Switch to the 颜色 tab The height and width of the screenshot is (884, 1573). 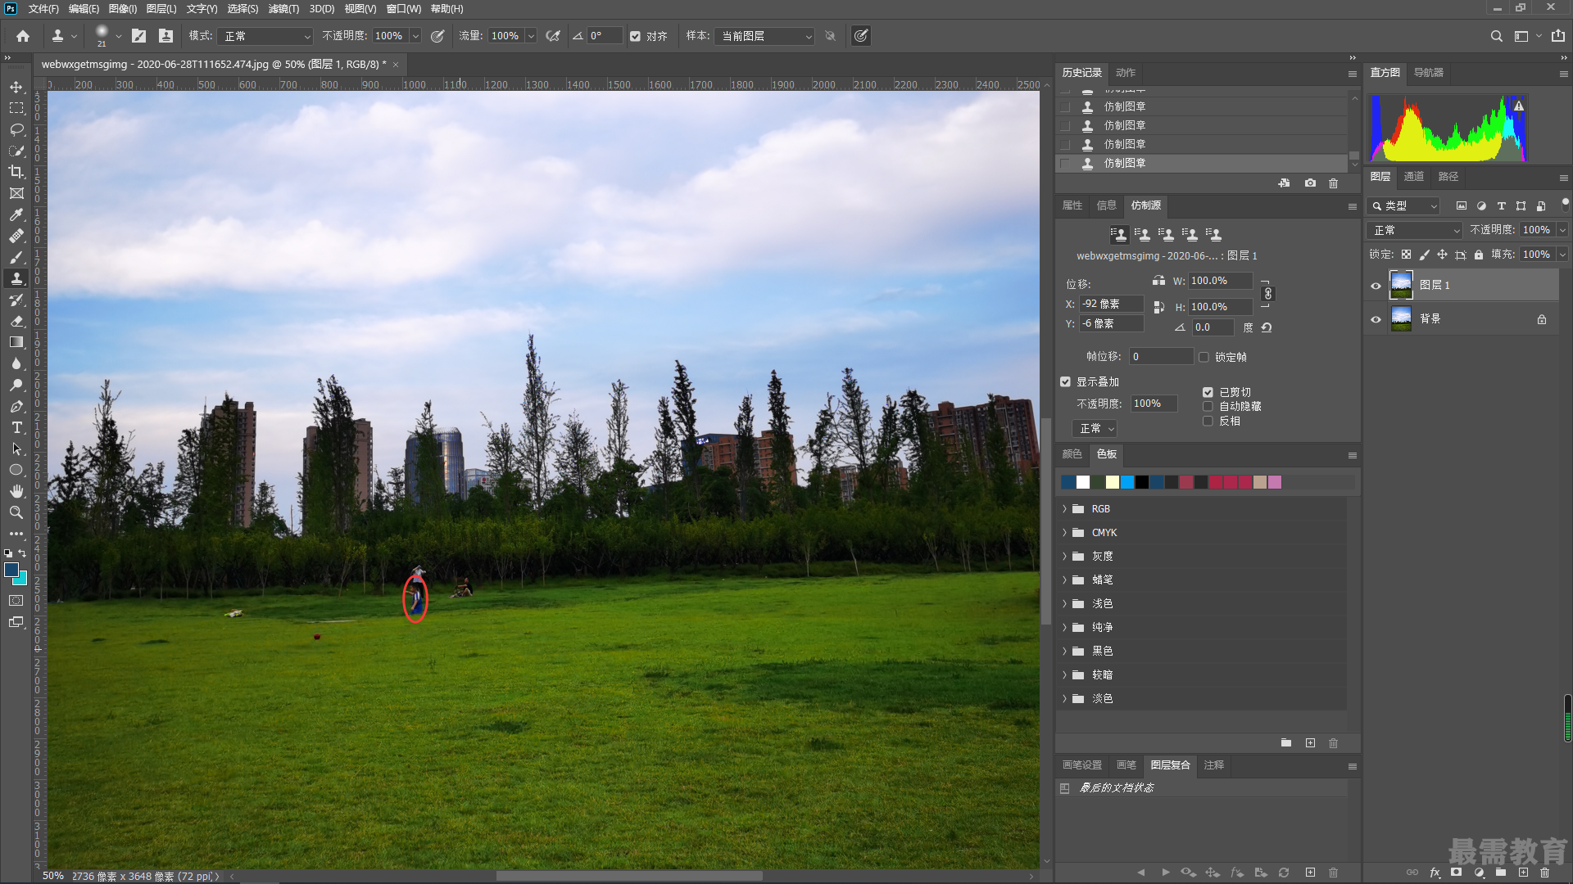click(x=1072, y=454)
